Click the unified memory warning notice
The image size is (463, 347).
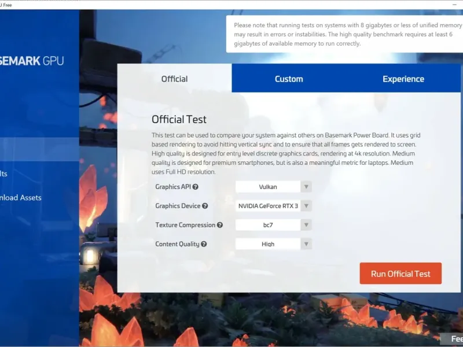(344, 34)
